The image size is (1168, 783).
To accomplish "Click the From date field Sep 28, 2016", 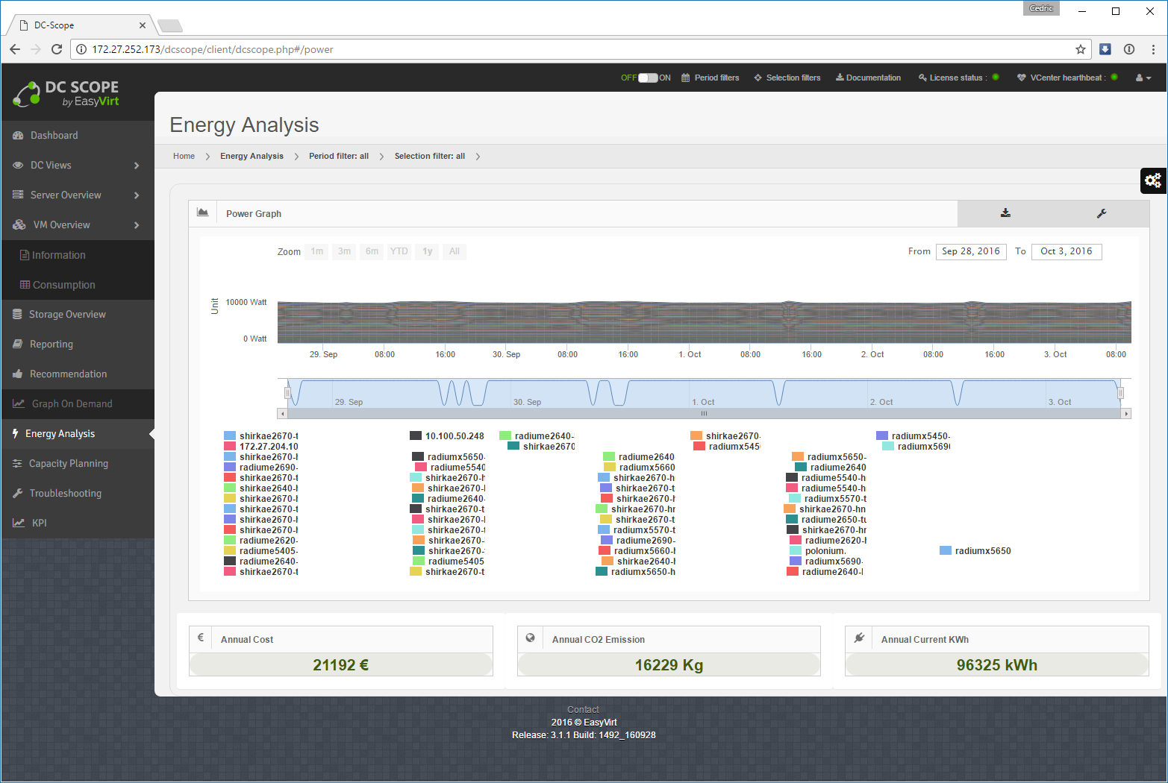I will coord(970,251).
